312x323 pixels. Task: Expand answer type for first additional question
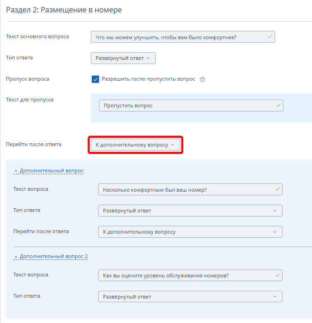[190, 211]
